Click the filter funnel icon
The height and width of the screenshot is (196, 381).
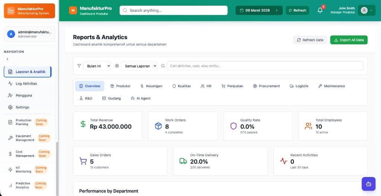(79, 66)
